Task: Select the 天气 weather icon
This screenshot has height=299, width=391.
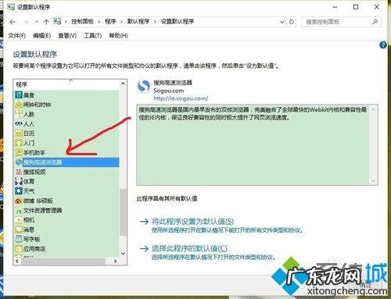Action: 19,191
